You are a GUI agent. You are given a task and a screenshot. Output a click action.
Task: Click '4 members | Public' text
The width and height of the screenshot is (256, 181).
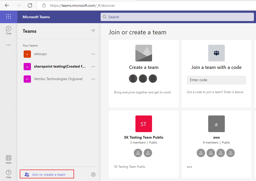(x=216, y=143)
